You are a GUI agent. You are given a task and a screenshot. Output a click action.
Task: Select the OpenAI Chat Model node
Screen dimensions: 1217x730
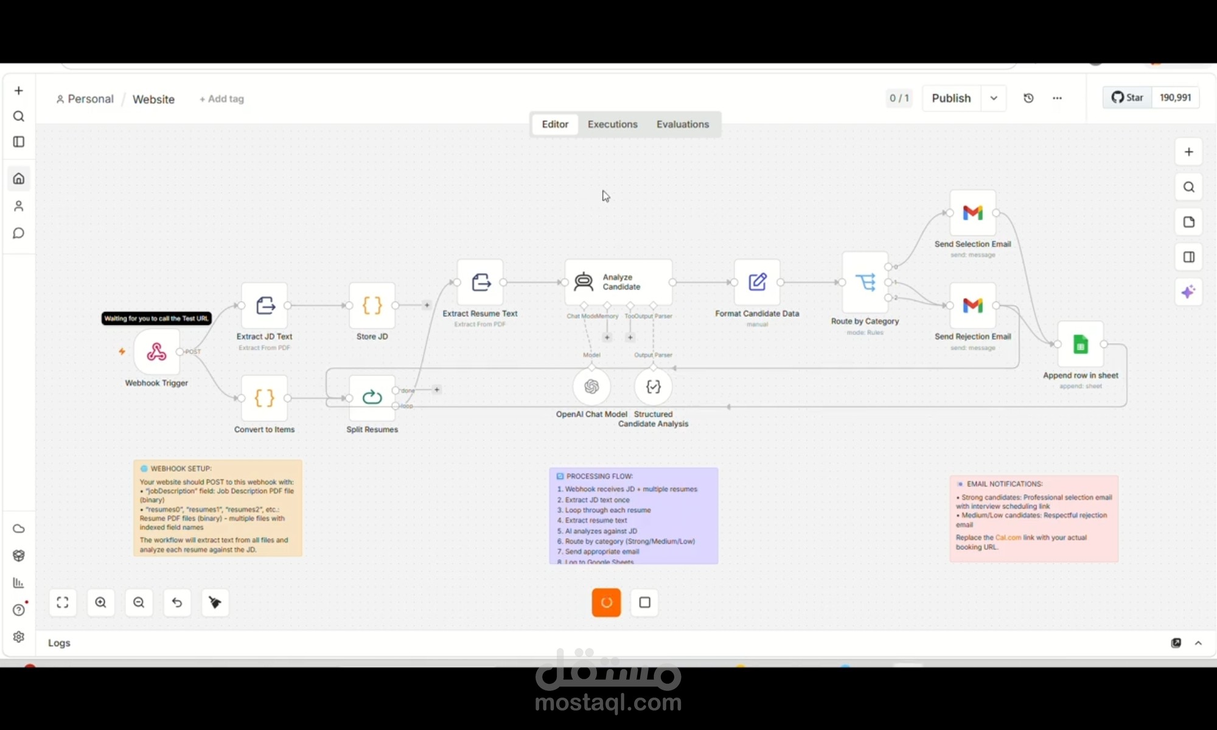591,387
